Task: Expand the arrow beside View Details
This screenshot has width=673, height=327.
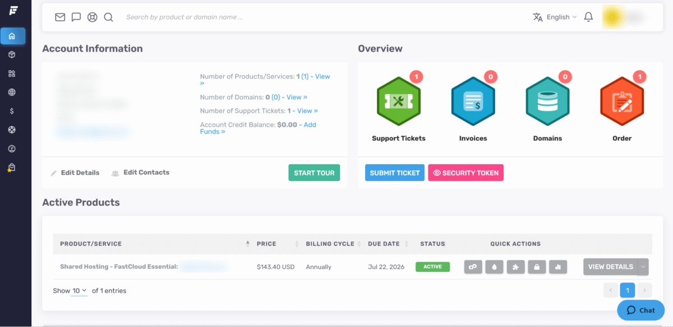Action: 643,267
